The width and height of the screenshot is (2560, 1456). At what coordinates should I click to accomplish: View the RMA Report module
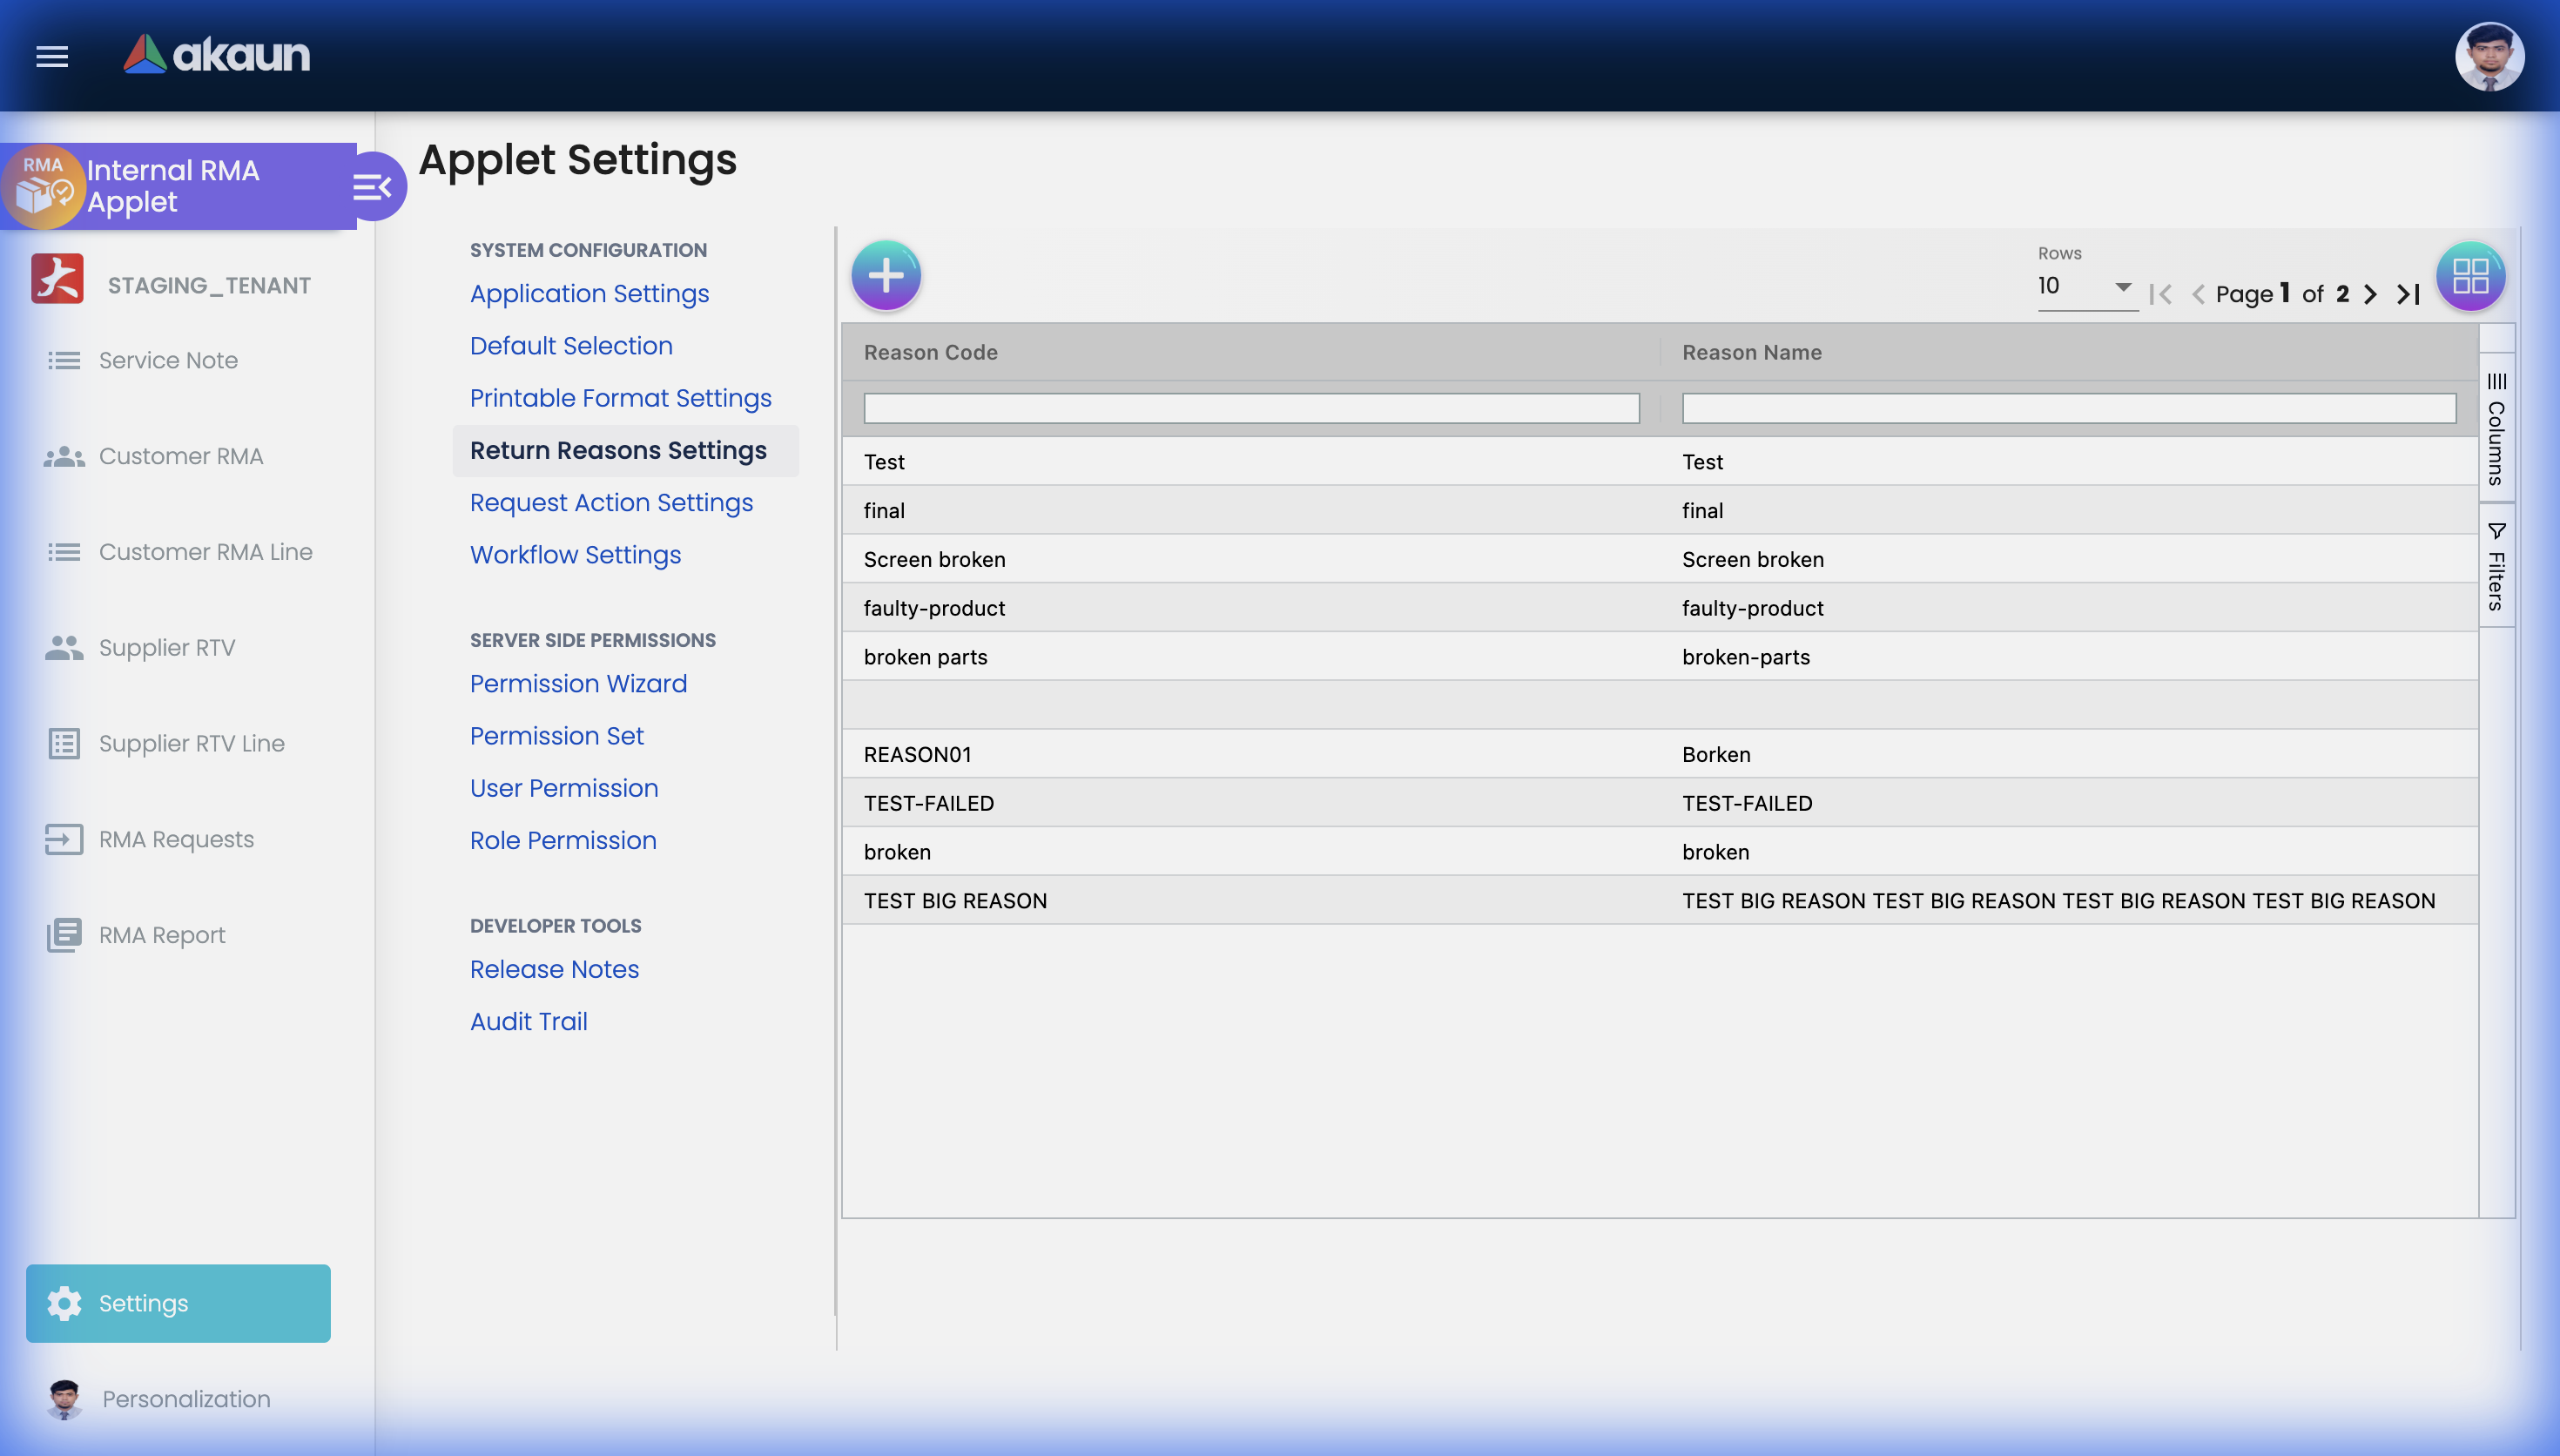tap(162, 935)
